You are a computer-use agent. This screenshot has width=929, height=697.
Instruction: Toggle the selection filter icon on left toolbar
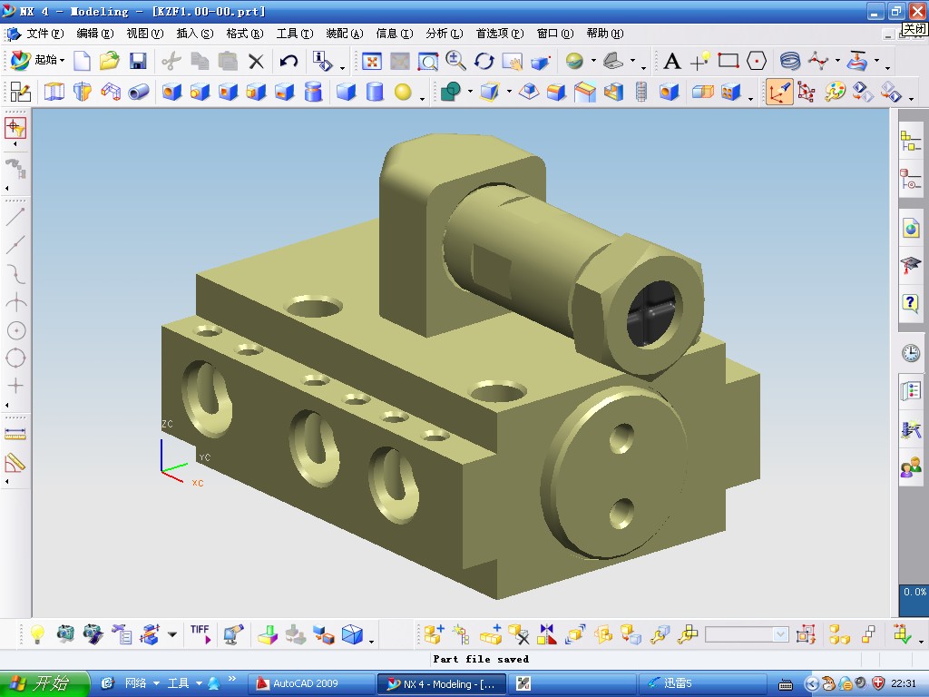click(15, 128)
